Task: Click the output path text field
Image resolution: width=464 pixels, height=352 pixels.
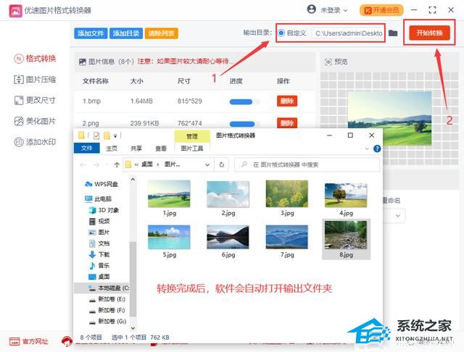Action: click(x=348, y=33)
